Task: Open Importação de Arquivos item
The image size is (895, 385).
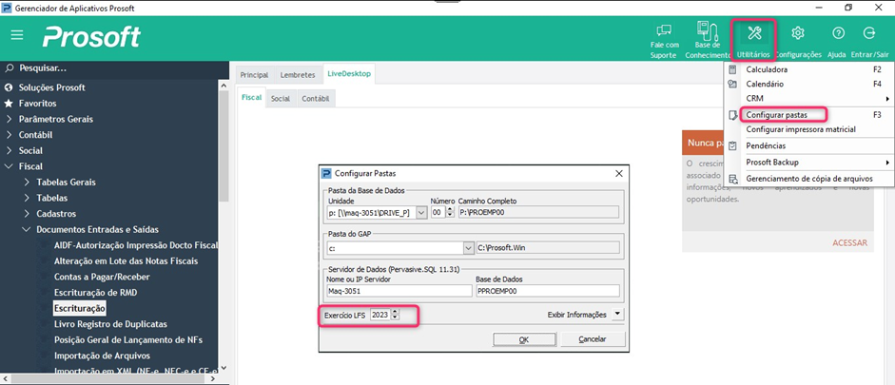Action: (102, 356)
